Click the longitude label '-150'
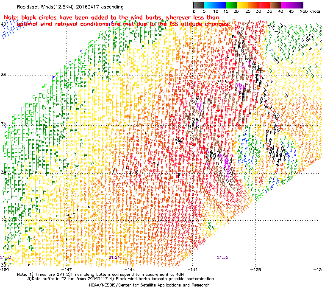Screen dimensions: 322x292 tap(5, 270)
